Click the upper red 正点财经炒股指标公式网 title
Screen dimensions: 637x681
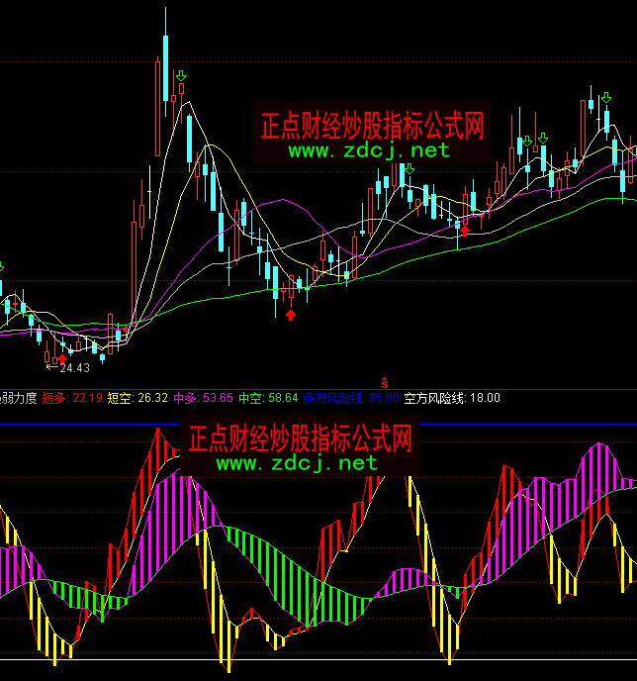[371, 126]
